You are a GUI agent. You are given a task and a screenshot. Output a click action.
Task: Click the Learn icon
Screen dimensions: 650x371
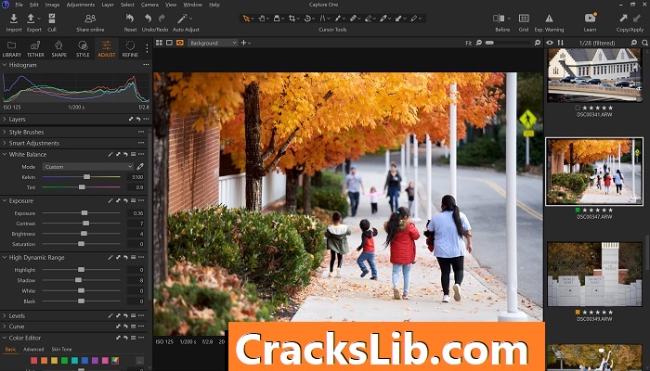[590, 19]
